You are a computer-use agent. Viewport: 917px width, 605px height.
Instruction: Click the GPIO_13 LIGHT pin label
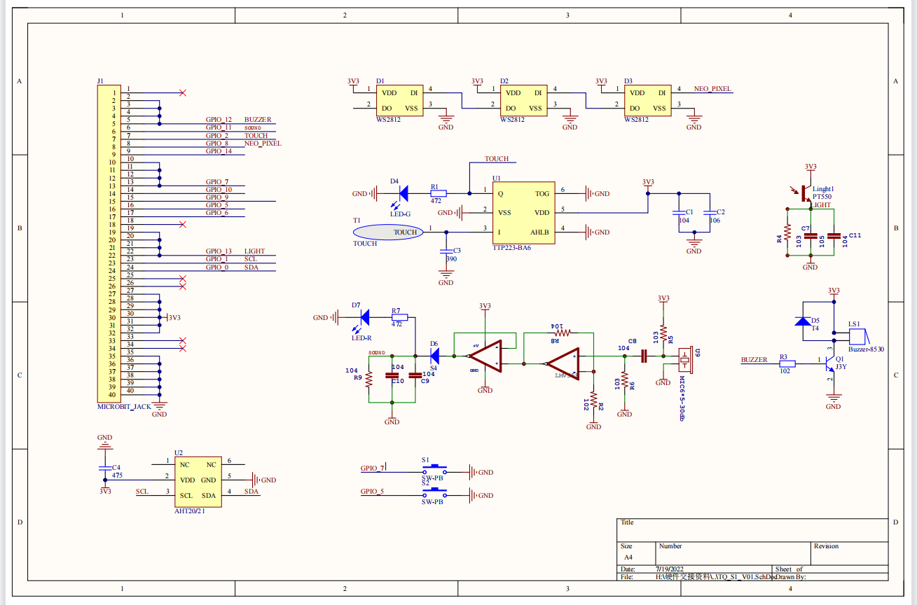[235, 251]
